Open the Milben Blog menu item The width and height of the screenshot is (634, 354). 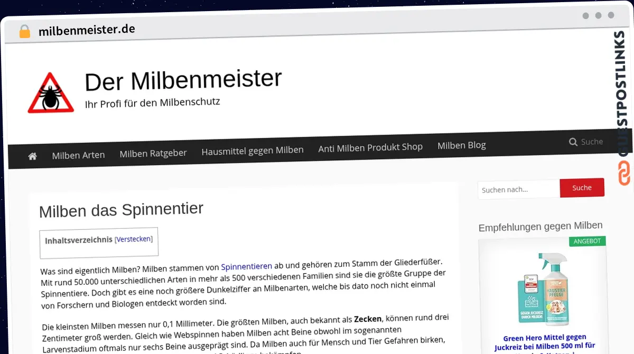point(462,145)
